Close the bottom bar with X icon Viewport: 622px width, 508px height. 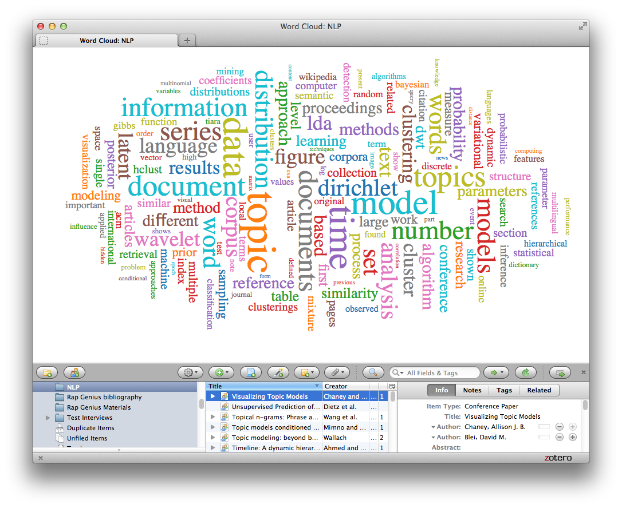pos(41,458)
